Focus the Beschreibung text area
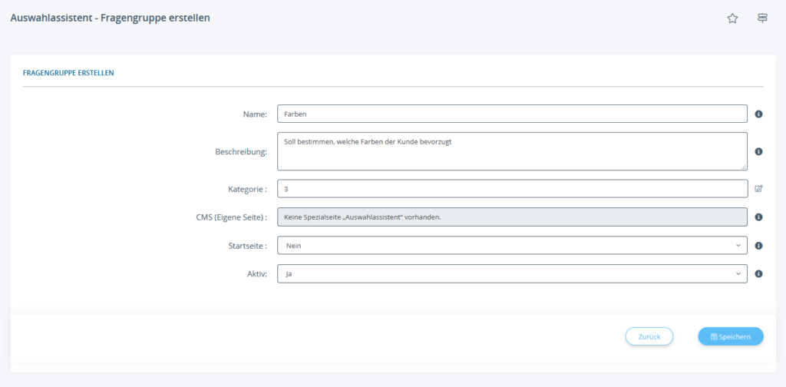The image size is (786, 387). (512, 151)
